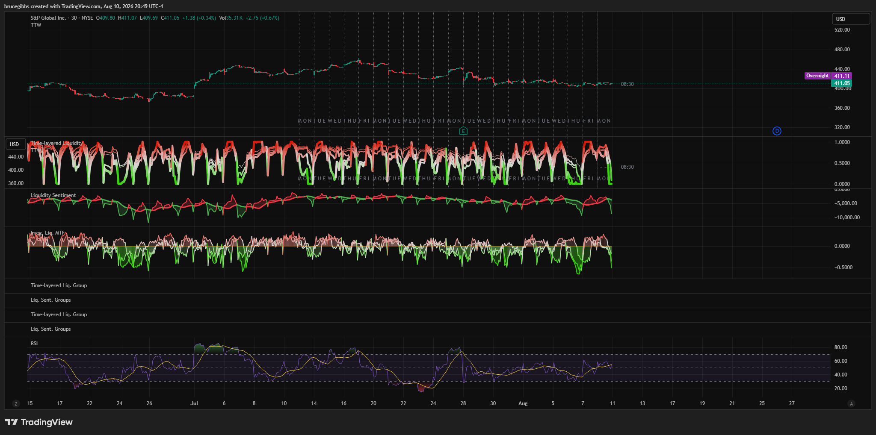Click the RSI indicator title
This screenshot has height=435, width=876.
click(x=34, y=344)
